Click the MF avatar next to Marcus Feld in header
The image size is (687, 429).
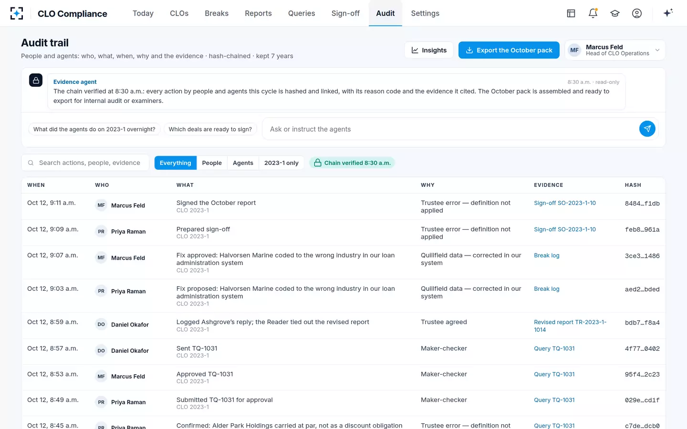click(x=574, y=50)
